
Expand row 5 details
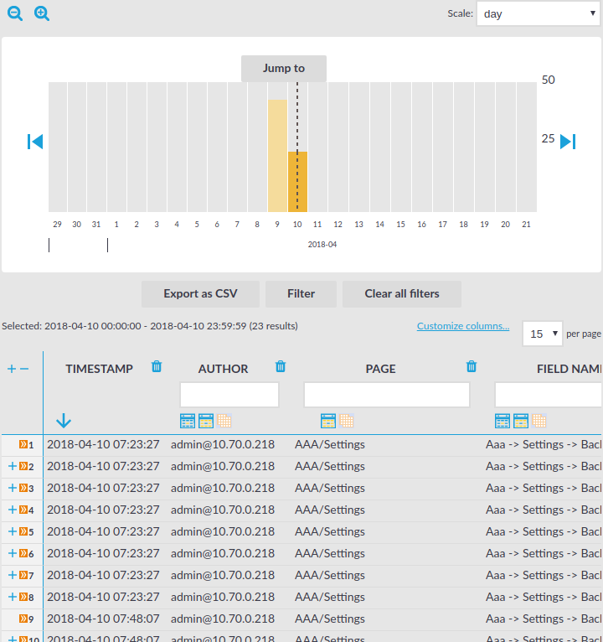(x=13, y=531)
